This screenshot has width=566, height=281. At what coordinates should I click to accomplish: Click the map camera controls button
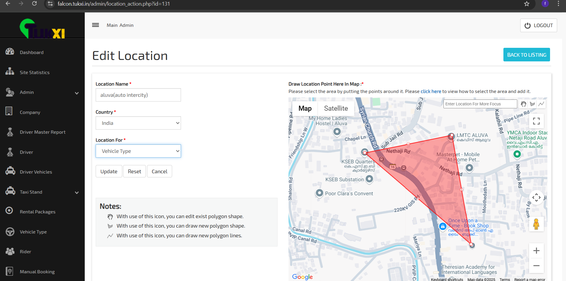(536, 197)
